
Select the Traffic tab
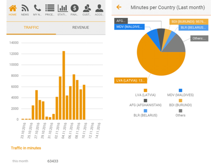point(31,27)
